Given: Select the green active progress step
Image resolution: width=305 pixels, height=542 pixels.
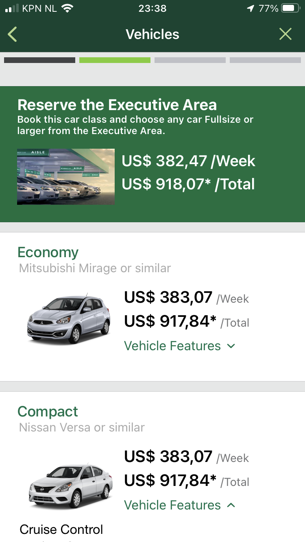Looking at the screenshot, I should [115, 60].
